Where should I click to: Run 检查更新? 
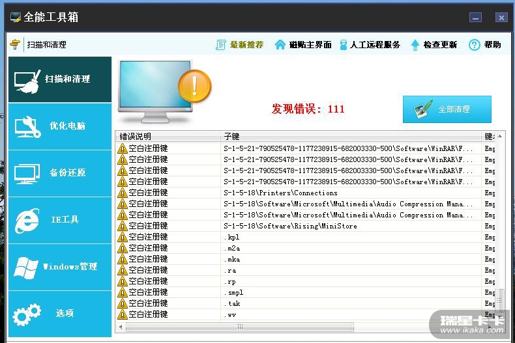pyautogui.click(x=440, y=45)
